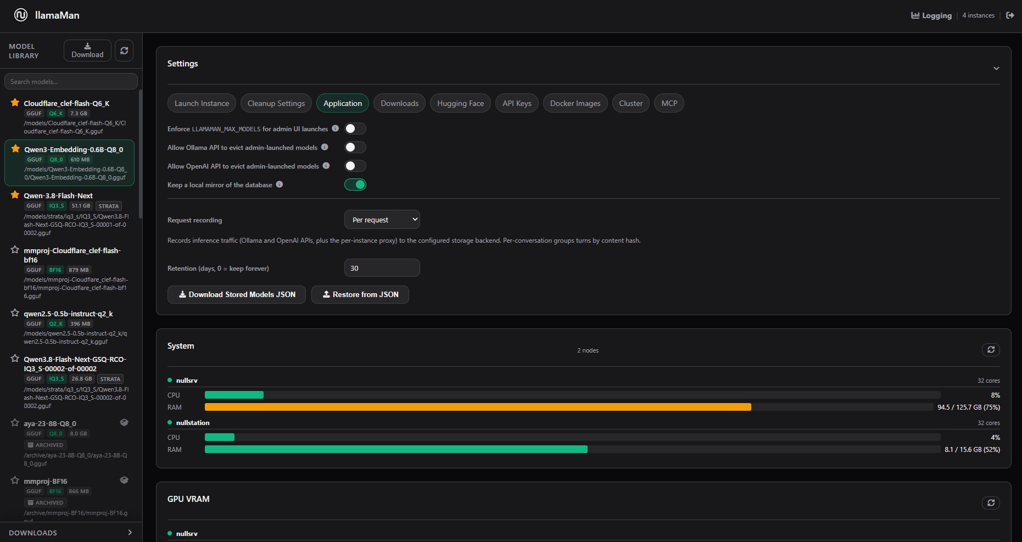Go to the API Keys tab
1022x542 pixels.
pyautogui.click(x=517, y=103)
